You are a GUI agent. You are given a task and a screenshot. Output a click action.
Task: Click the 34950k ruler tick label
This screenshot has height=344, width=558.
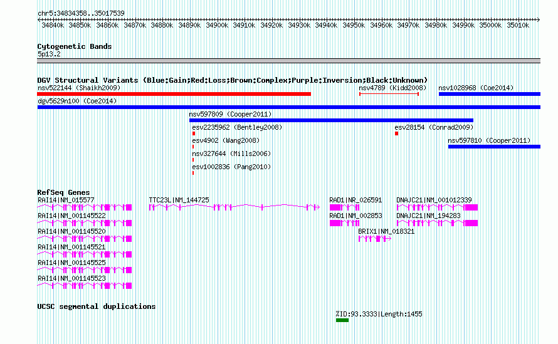(354, 26)
